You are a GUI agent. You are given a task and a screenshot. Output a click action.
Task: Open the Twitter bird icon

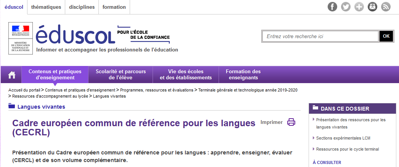[x=346, y=7]
